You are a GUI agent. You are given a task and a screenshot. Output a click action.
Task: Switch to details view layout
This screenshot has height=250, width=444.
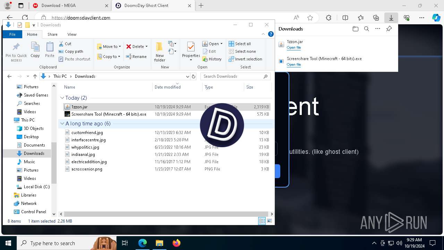262,221
